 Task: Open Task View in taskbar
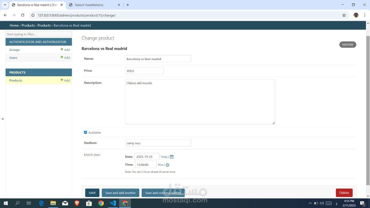point(29,203)
